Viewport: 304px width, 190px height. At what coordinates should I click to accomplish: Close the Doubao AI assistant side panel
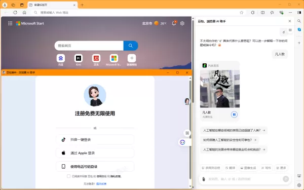(x=290, y=21)
